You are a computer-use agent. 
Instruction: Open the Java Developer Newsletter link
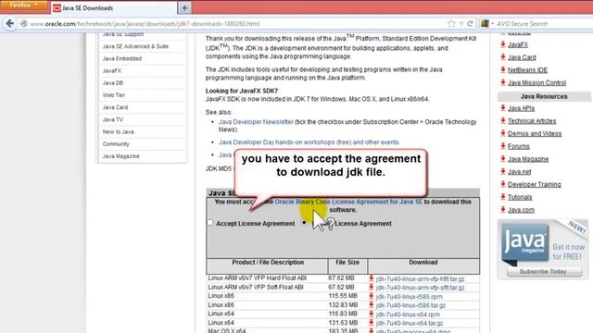pyautogui.click(x=256, y=122)
